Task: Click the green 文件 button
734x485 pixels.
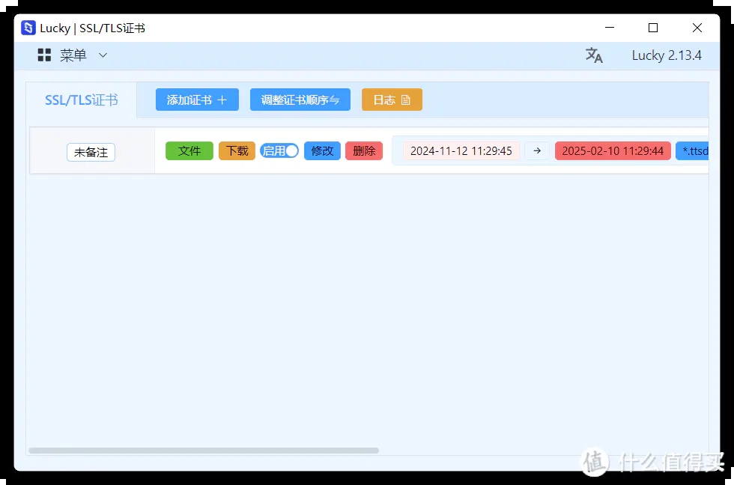Action: click(x=189, y=150)
